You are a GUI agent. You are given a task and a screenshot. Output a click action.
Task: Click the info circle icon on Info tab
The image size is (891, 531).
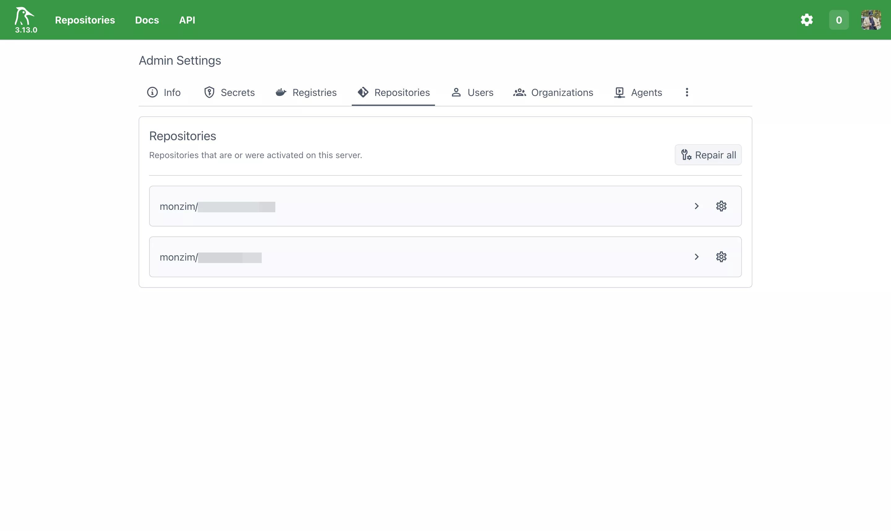pos(153,92)
